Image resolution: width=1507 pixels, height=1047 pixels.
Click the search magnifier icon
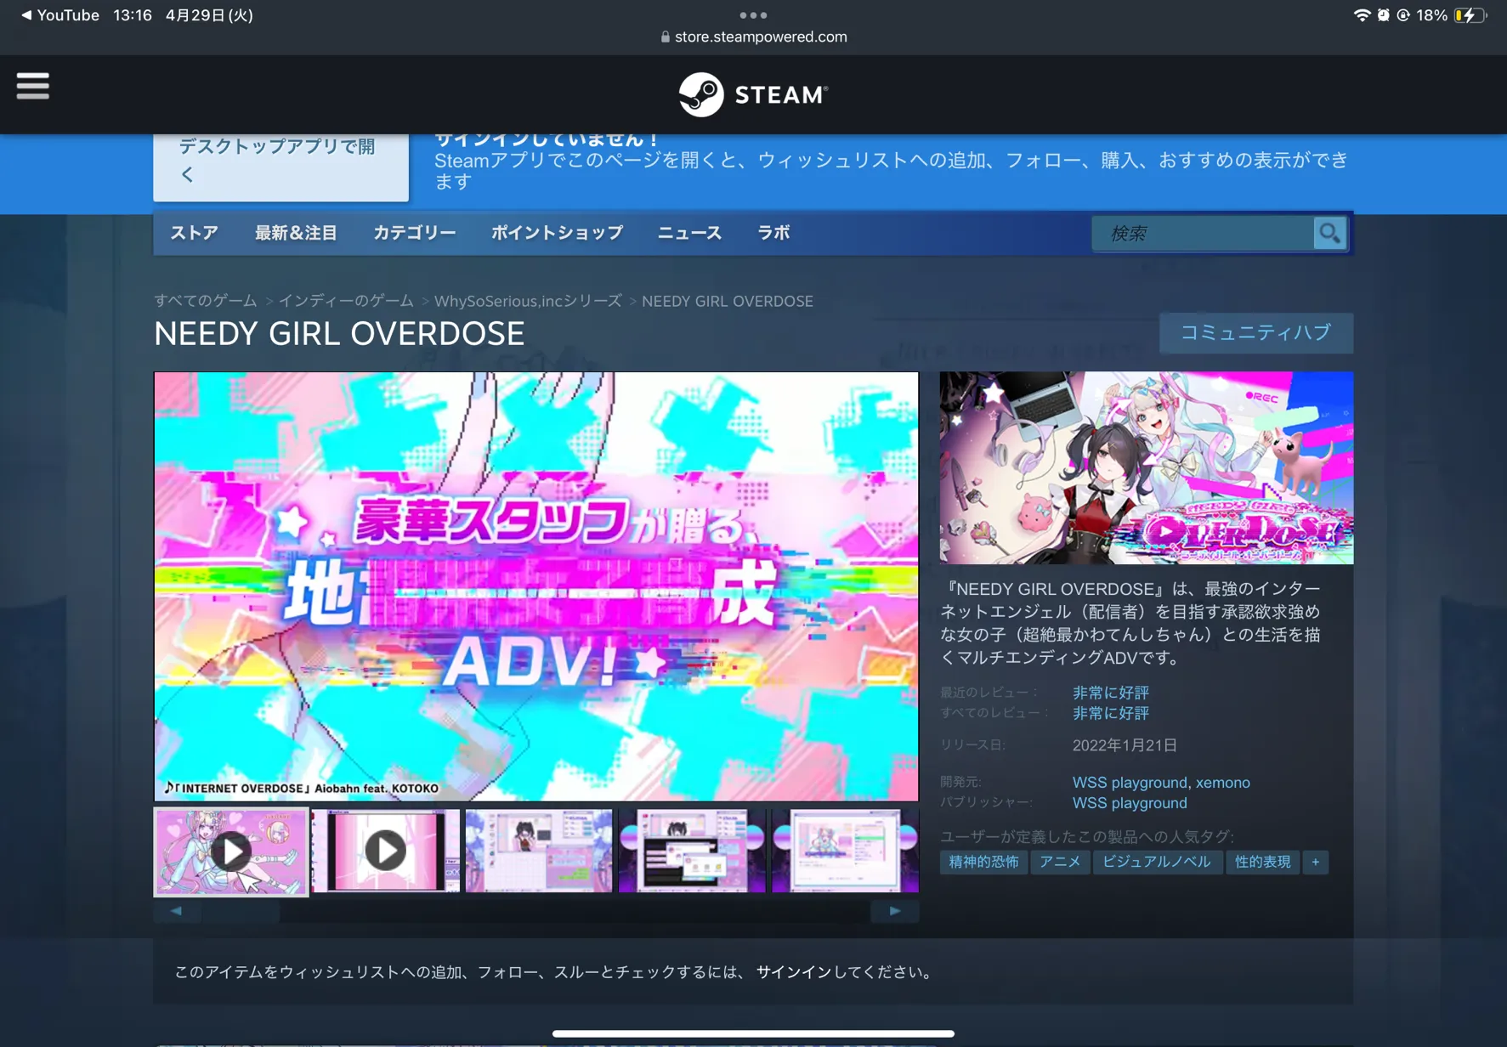tap(1329, 233)
